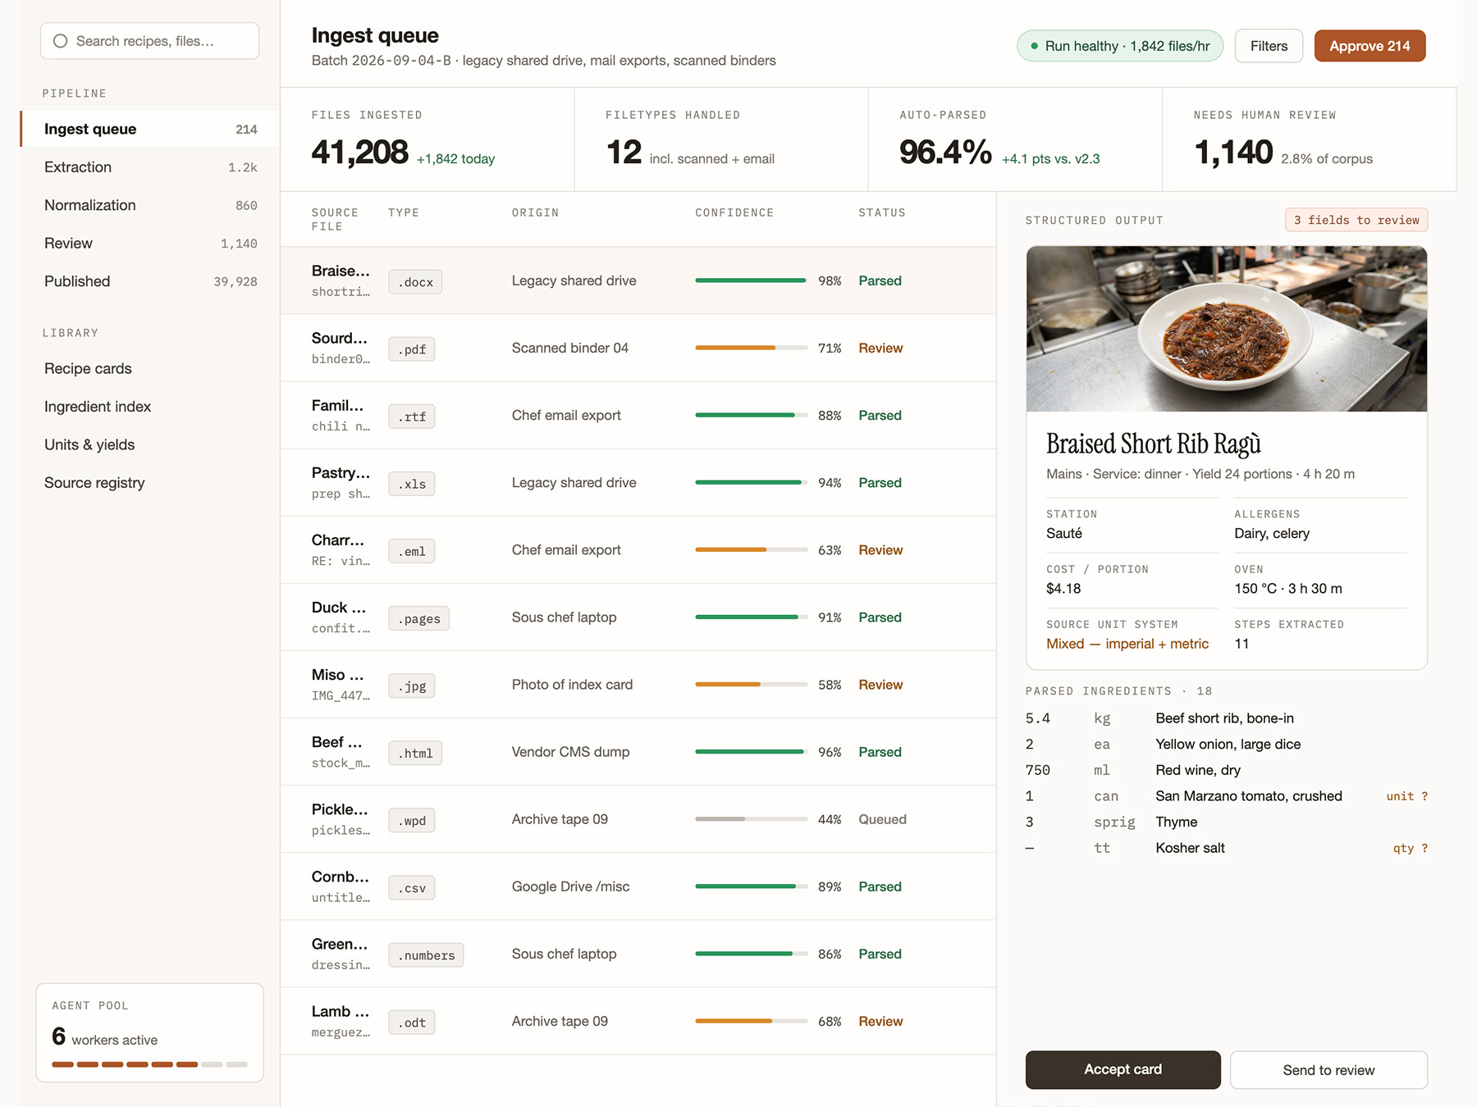Select the Duck … confit row
The height and width of the screenshot is (1107, 1477).
tap(638, 617)
